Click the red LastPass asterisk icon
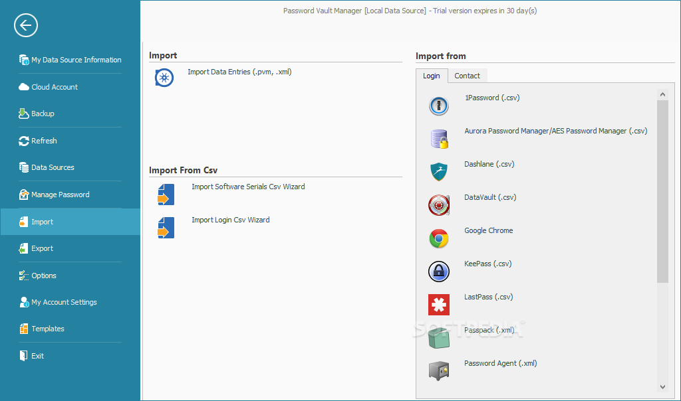 tap(438, 305)
